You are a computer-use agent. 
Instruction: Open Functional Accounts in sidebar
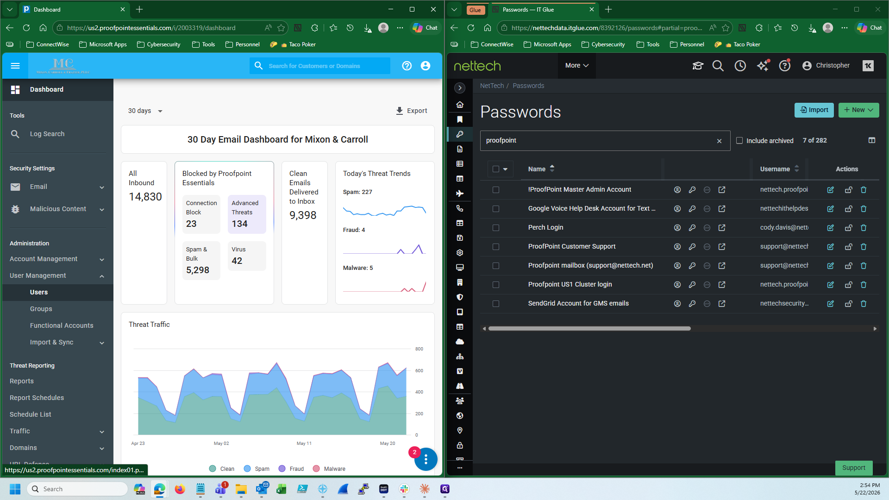[x=58, y=326]
